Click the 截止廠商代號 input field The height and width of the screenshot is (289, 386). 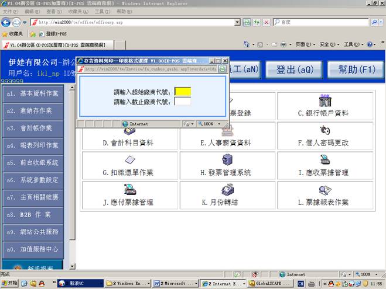click(183, 101)
